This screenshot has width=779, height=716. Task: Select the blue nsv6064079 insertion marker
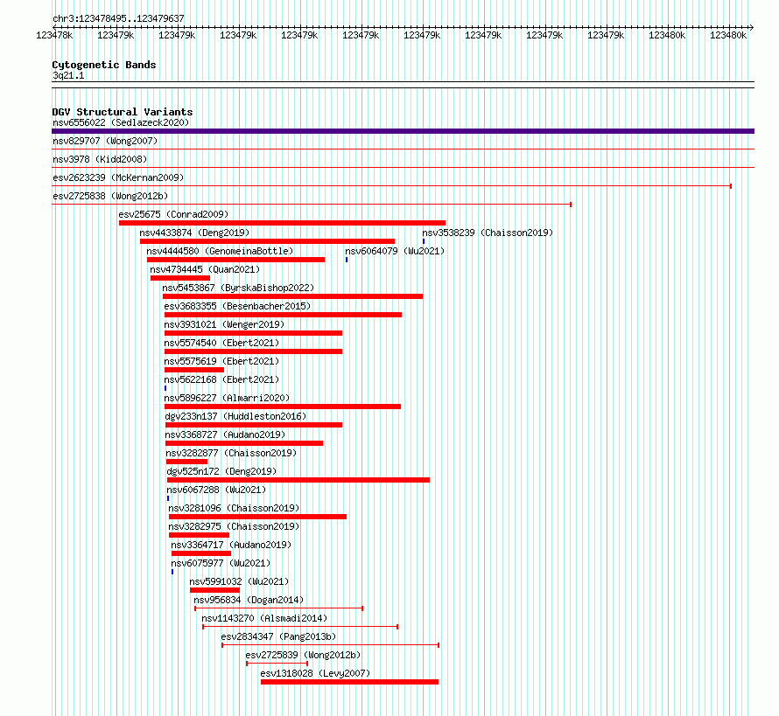pos(347,260)
